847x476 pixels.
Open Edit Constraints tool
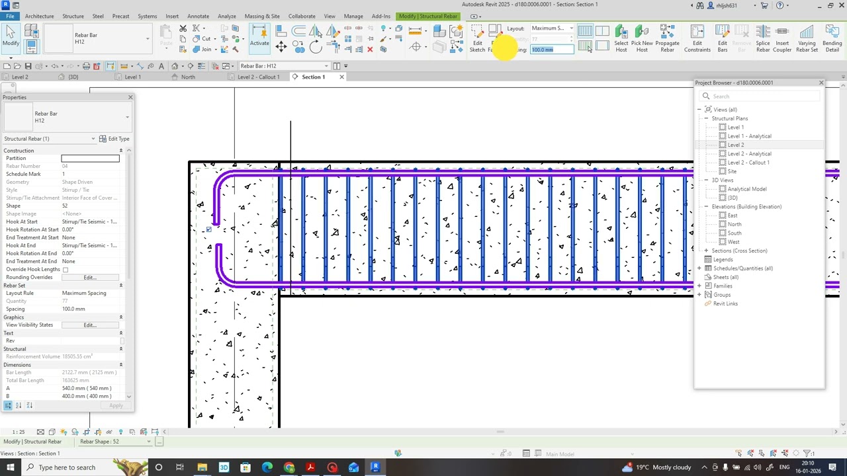[697, 38]
